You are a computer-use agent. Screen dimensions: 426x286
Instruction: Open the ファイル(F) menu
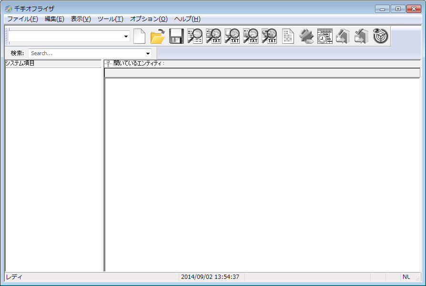pyautogui.click(x=22, y=19)
